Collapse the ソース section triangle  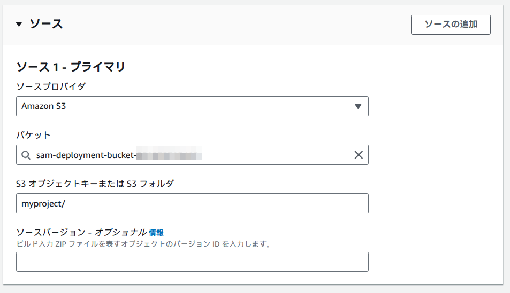click(x=19, y=24)
